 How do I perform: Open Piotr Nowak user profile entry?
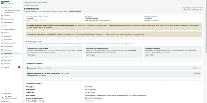coord(11,98)
